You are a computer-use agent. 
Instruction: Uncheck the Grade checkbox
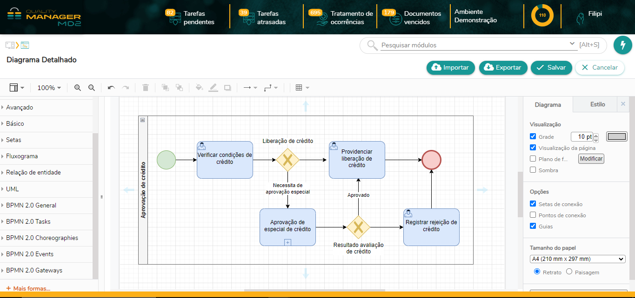533,136
